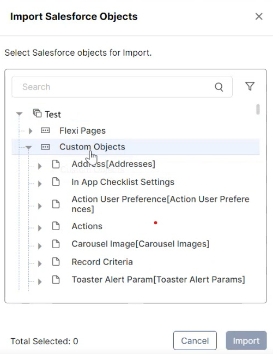Click the In App Checklist Settings document icon
This screenshot has height=354, width=273.
pyautogui.click(x=56, y=182)
